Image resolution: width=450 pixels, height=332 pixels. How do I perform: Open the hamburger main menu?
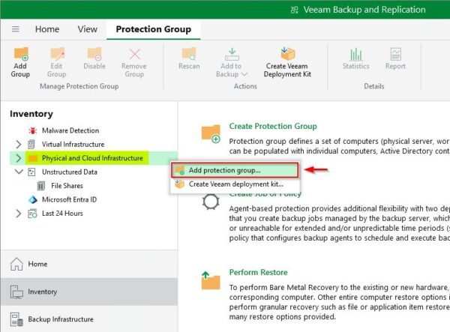(16, 29)
